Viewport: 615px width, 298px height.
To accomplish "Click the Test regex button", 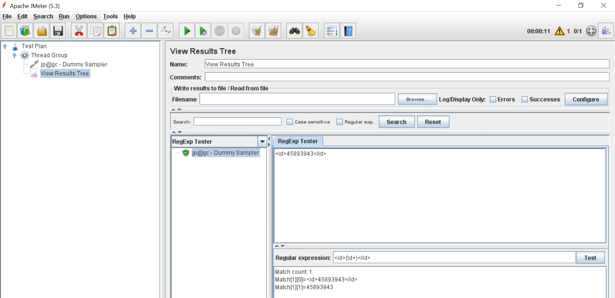I will tap(590, 258).
